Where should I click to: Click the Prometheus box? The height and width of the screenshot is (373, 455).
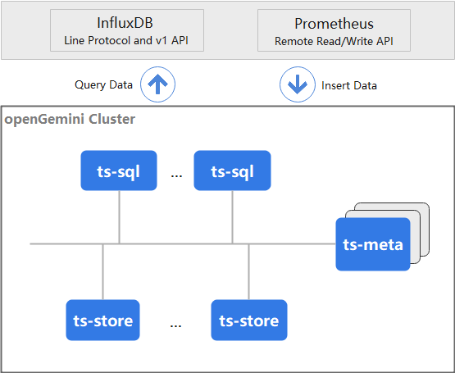click(x=334, y=30)
